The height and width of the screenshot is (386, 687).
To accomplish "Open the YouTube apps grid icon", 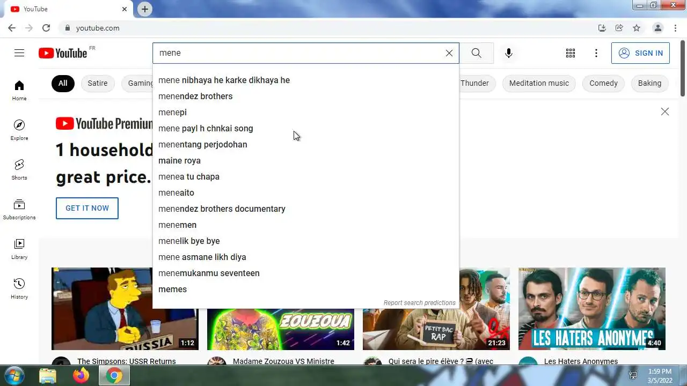I will (x=571, y=53).
